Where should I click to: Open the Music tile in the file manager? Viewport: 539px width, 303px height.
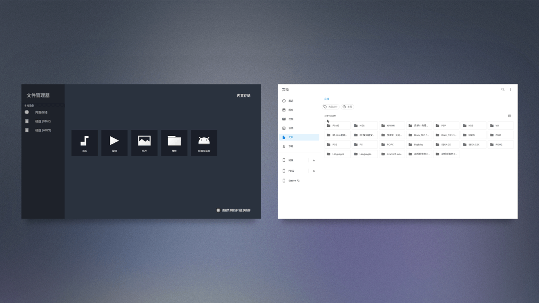[x=84, y=143]
